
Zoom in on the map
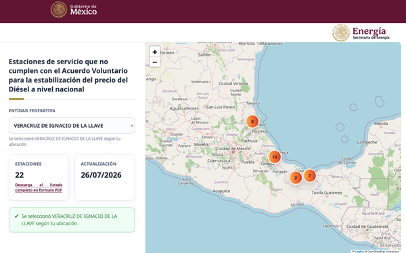pos(154,52)
